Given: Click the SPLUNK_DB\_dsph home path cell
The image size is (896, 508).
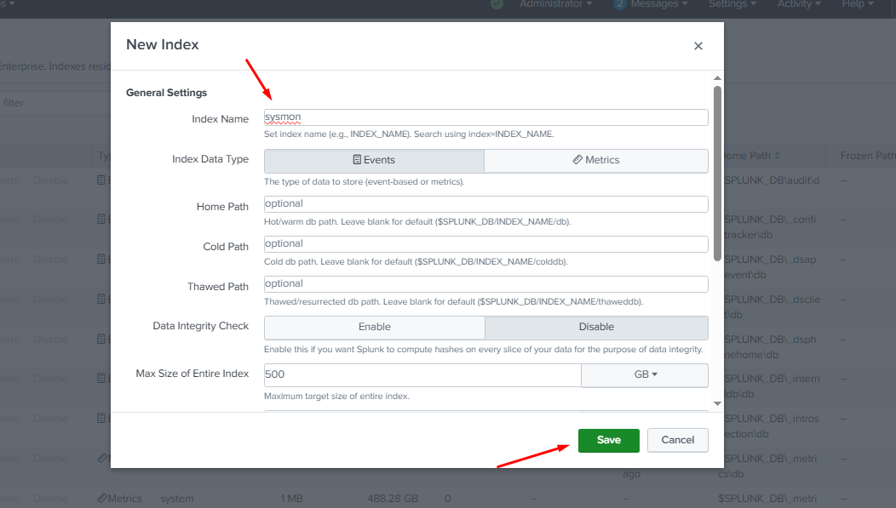Looking at the screenshot, I should (767, 347).
